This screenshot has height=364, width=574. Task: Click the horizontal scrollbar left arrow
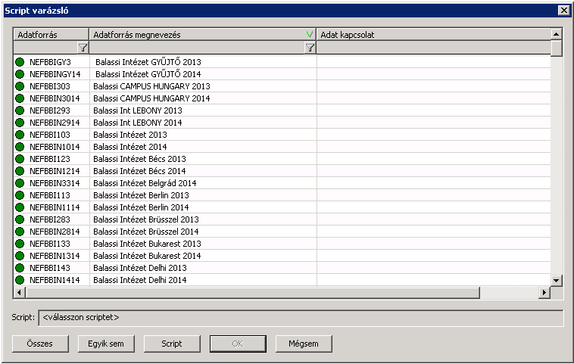click(20, 292)
